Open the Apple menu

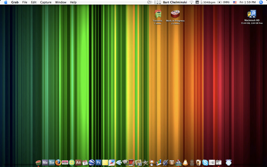[x=5, y=3]
